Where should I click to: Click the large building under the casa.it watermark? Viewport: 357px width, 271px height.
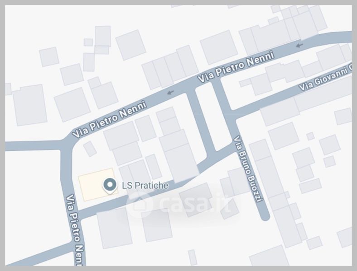pyautogui.click(x=196, y=200)
